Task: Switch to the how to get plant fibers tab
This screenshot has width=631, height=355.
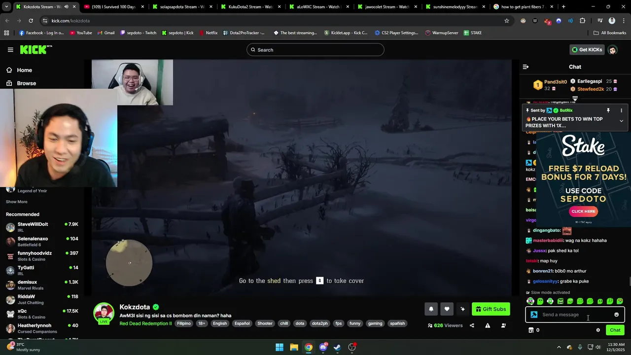Action: [523, 7]
